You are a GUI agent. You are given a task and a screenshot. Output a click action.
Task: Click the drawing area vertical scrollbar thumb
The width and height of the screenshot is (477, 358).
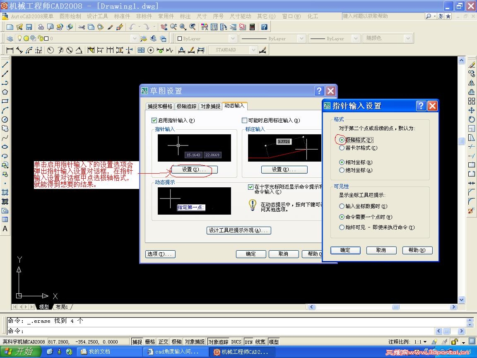tap(462, 140)
